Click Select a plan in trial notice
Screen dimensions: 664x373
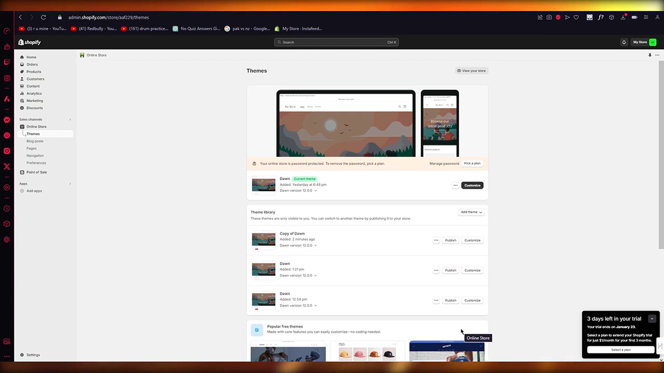coord(621,350)
